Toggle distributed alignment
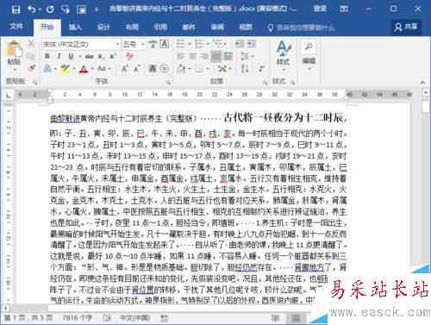Viewport: 431px width, 325px height. click(x=228, y=56)
